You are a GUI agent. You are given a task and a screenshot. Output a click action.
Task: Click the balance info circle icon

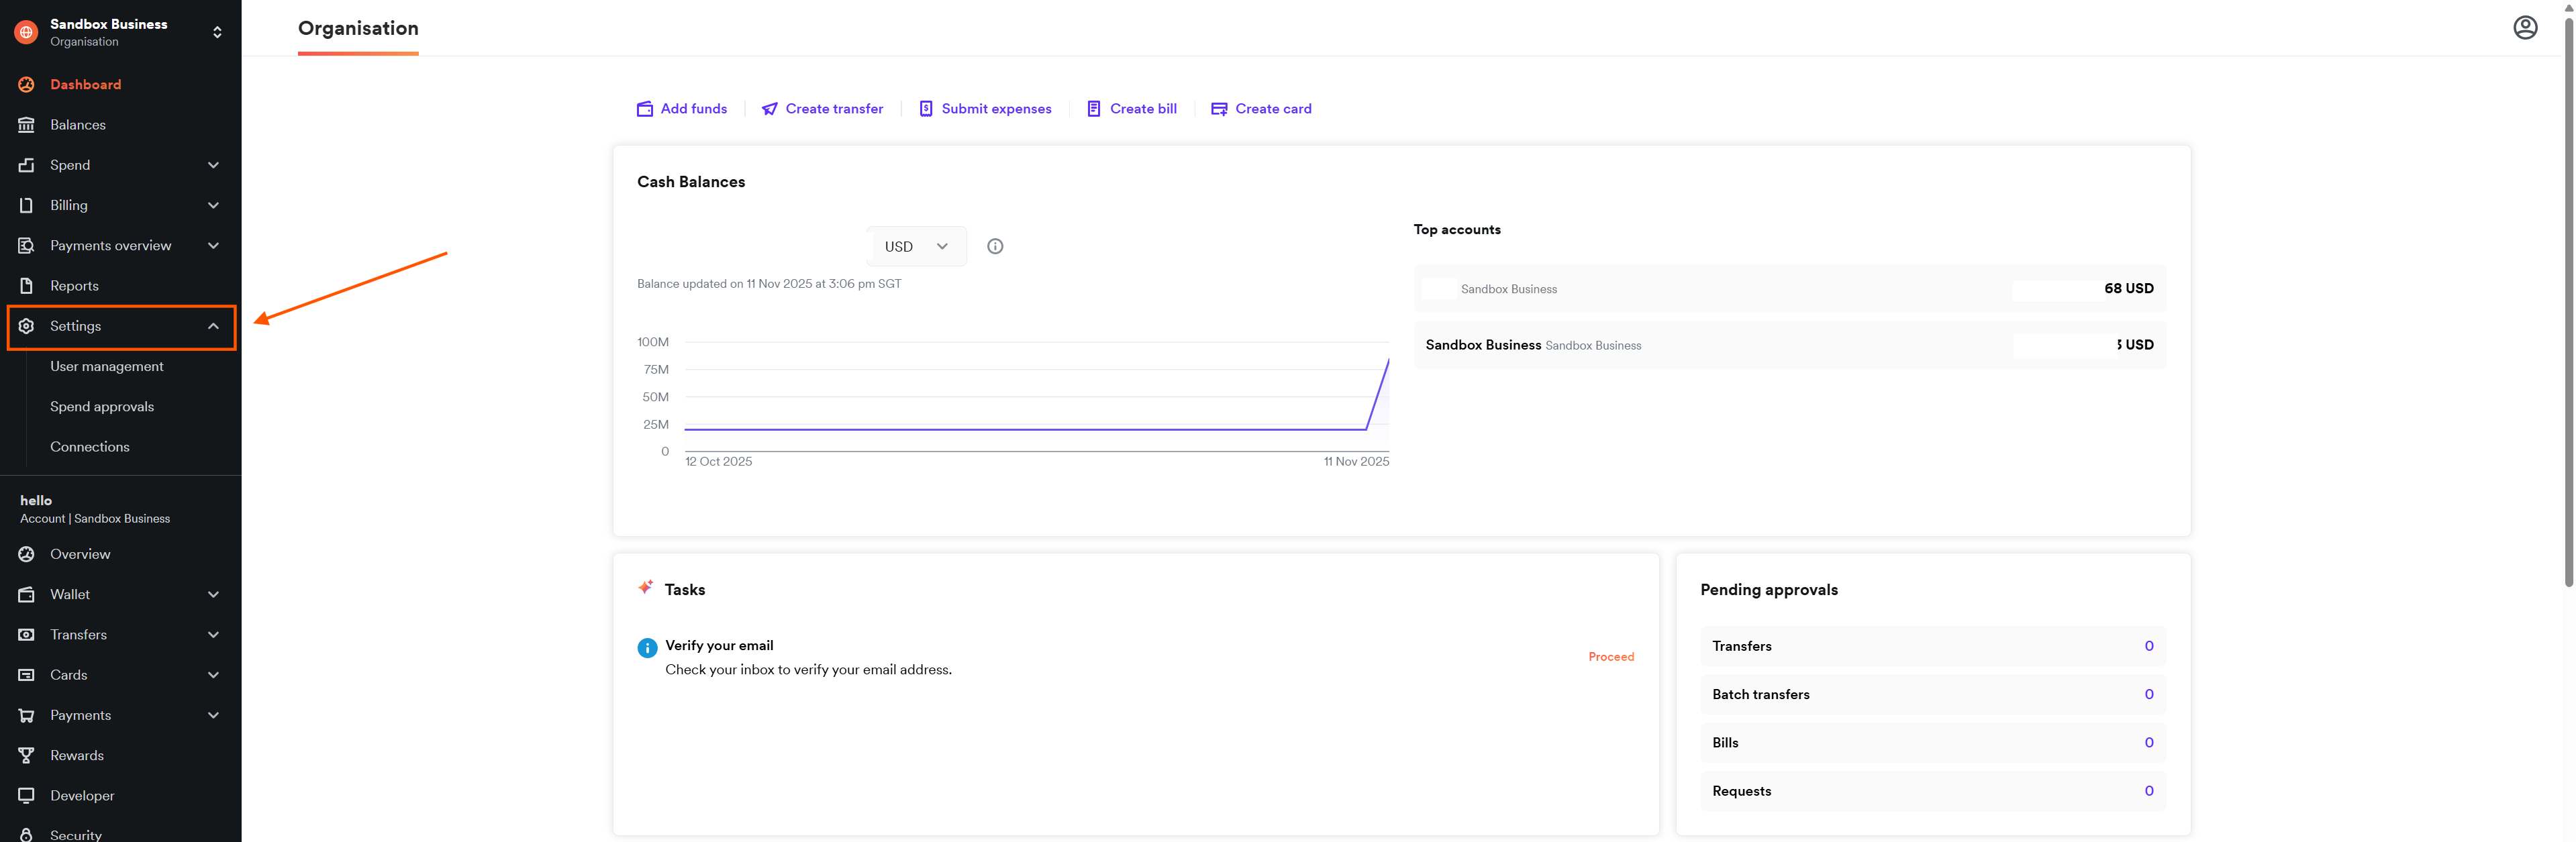pyautogui.click(x=994, y=246)
